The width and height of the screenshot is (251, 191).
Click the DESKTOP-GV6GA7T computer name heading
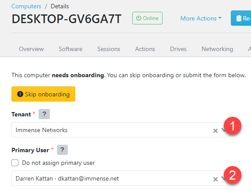67,19
